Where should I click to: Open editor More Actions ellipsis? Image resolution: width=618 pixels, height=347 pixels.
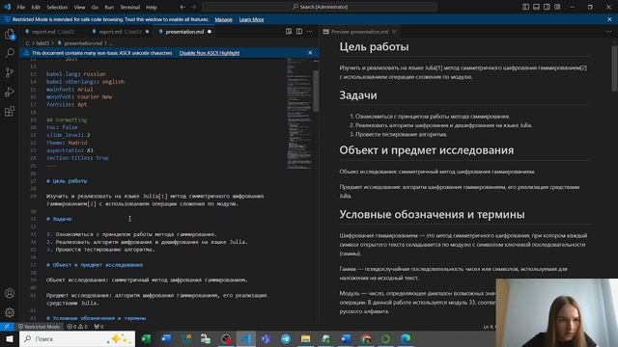(x=310, y=32)
